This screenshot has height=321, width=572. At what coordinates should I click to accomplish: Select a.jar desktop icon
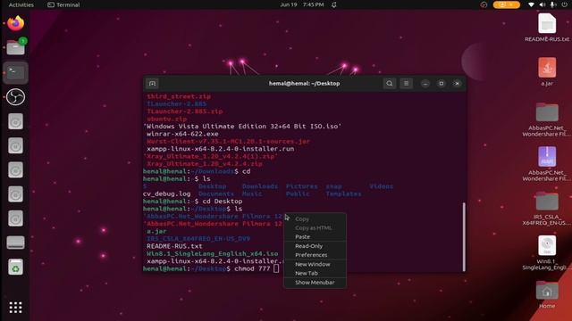(547, 71)
